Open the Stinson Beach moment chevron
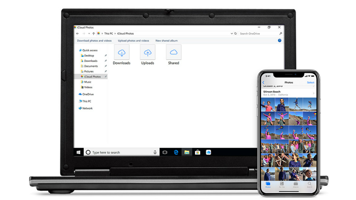 pos(314,93)
